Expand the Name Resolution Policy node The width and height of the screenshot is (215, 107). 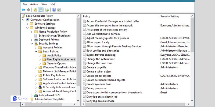click(x=32, y=32)
